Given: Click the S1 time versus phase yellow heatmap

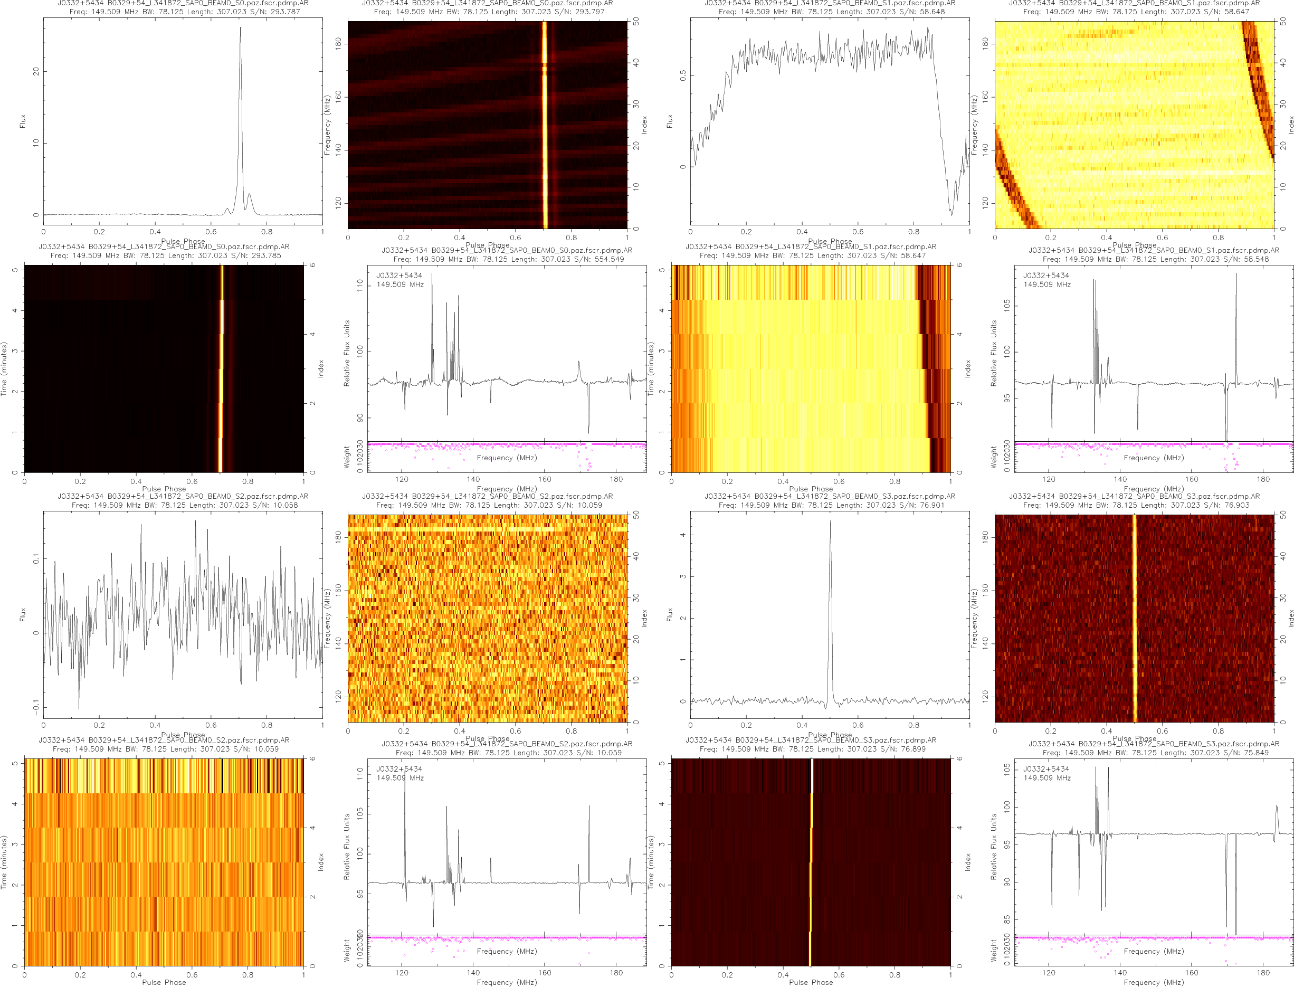Looking at the screenshot, I should 811,368.
